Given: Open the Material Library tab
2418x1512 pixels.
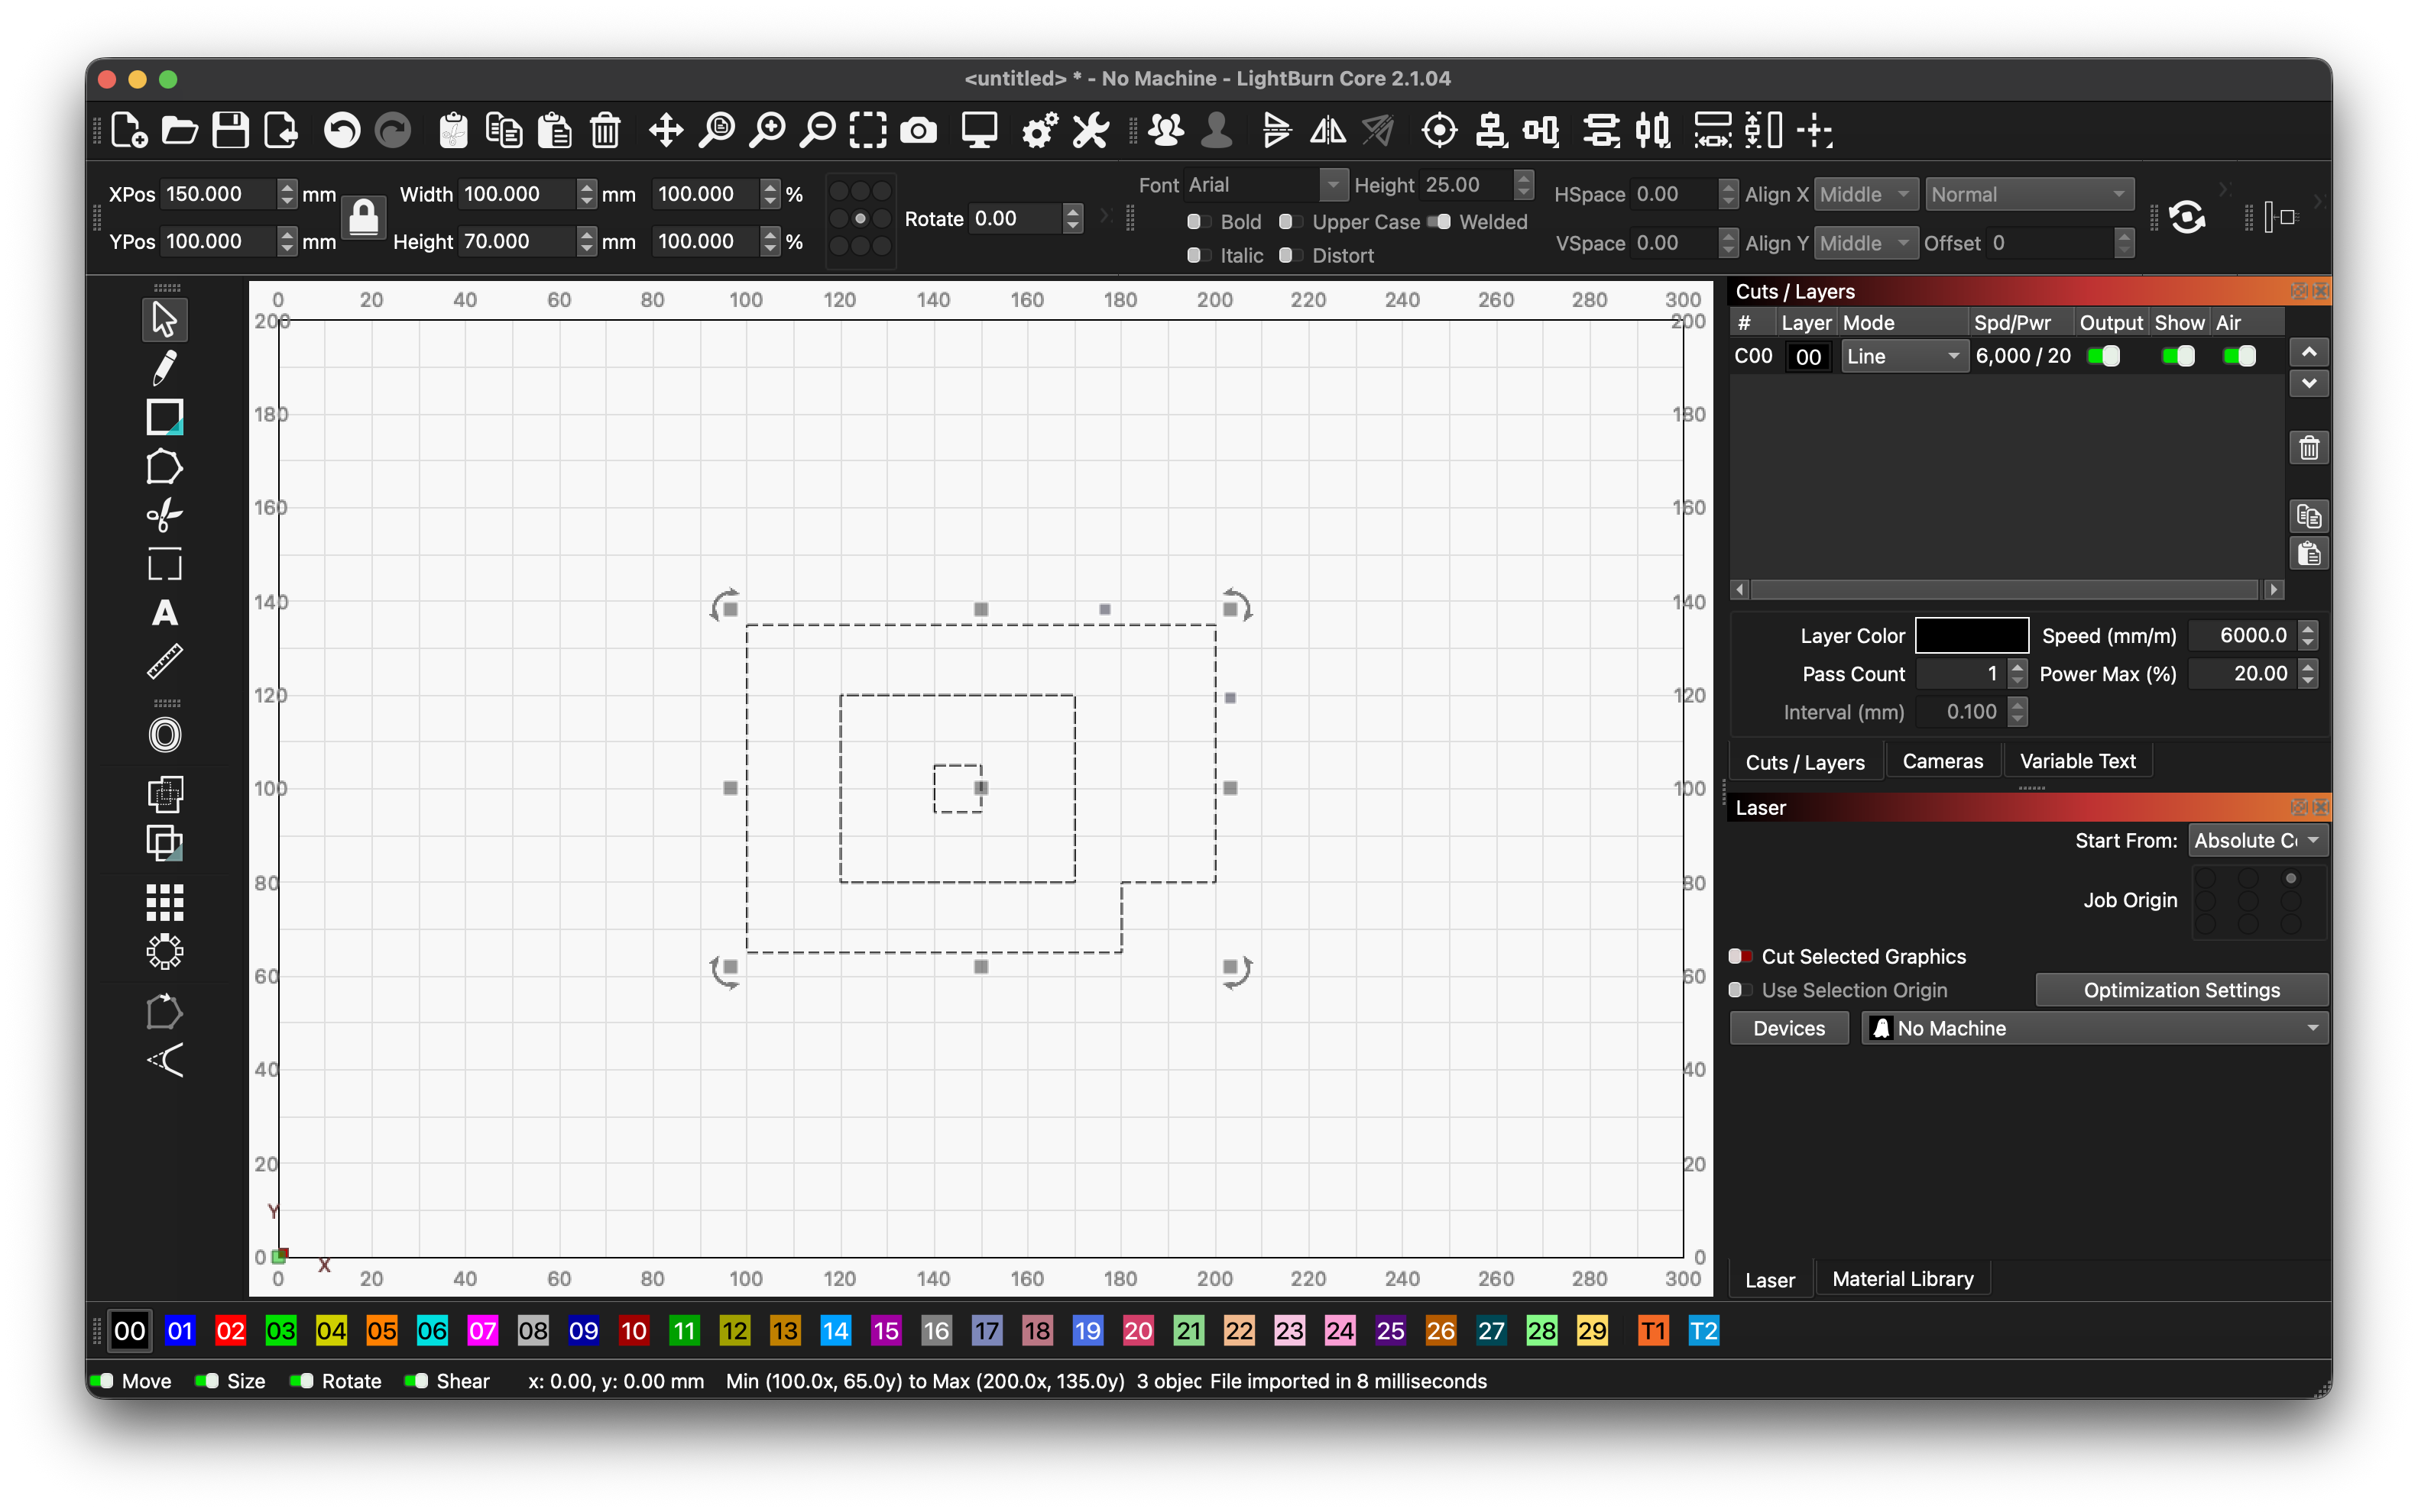Looking at the screenshot, I should pyautogui.click(x=1901, y=1279).
